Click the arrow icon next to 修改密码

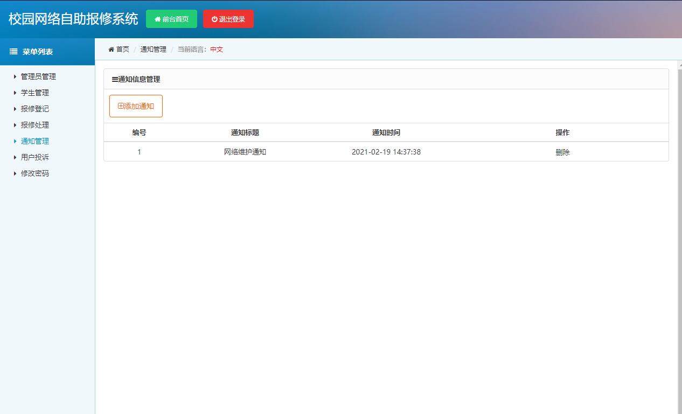15,173
